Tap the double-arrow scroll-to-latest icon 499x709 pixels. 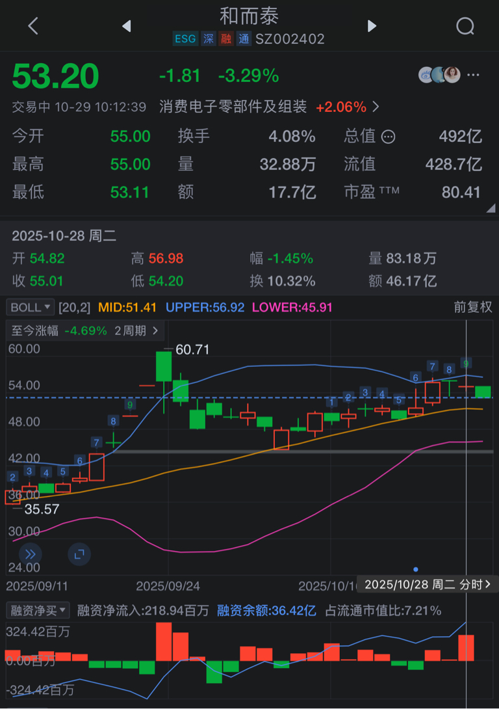(x=31, y=554)
